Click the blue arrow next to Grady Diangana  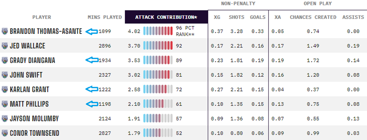pyautogui.click(x=92, y=60)
